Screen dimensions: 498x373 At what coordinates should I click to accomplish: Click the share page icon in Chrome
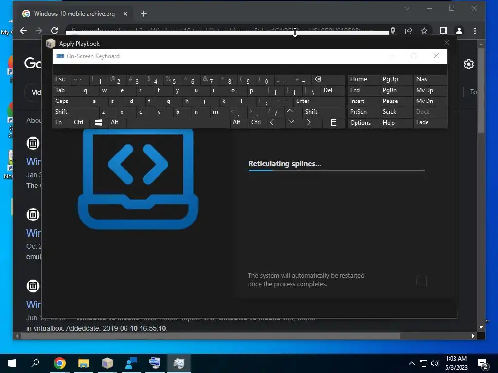pos(409,31)
